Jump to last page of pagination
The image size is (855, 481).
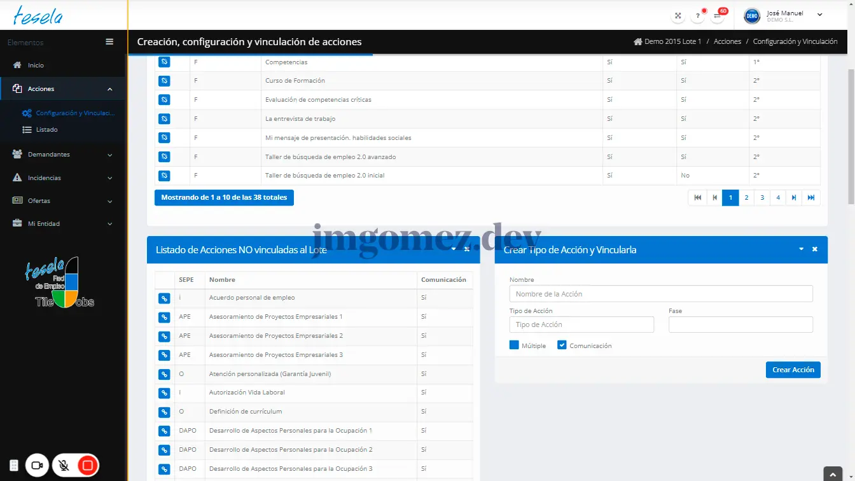(811, 198)
